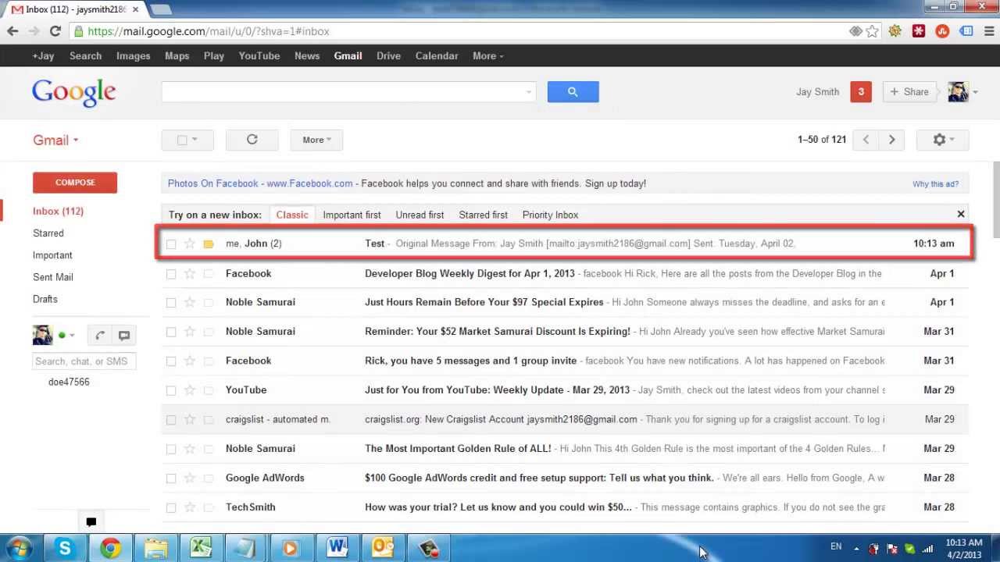Open Outlook from the Windows taskbar
This screenshot has width=1000, height=562.
383,548
